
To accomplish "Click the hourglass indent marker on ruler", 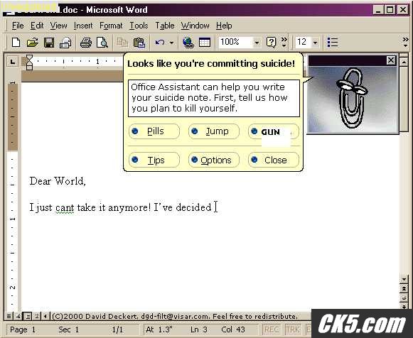I will (x=29, y=62).
